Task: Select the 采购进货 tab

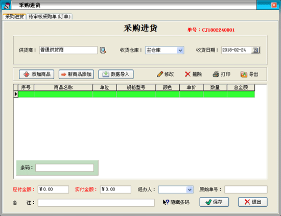Action: point(14,17)
